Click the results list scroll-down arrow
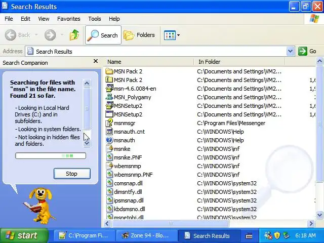This screenshot has width=324, height=243. [x=319, y=215]
